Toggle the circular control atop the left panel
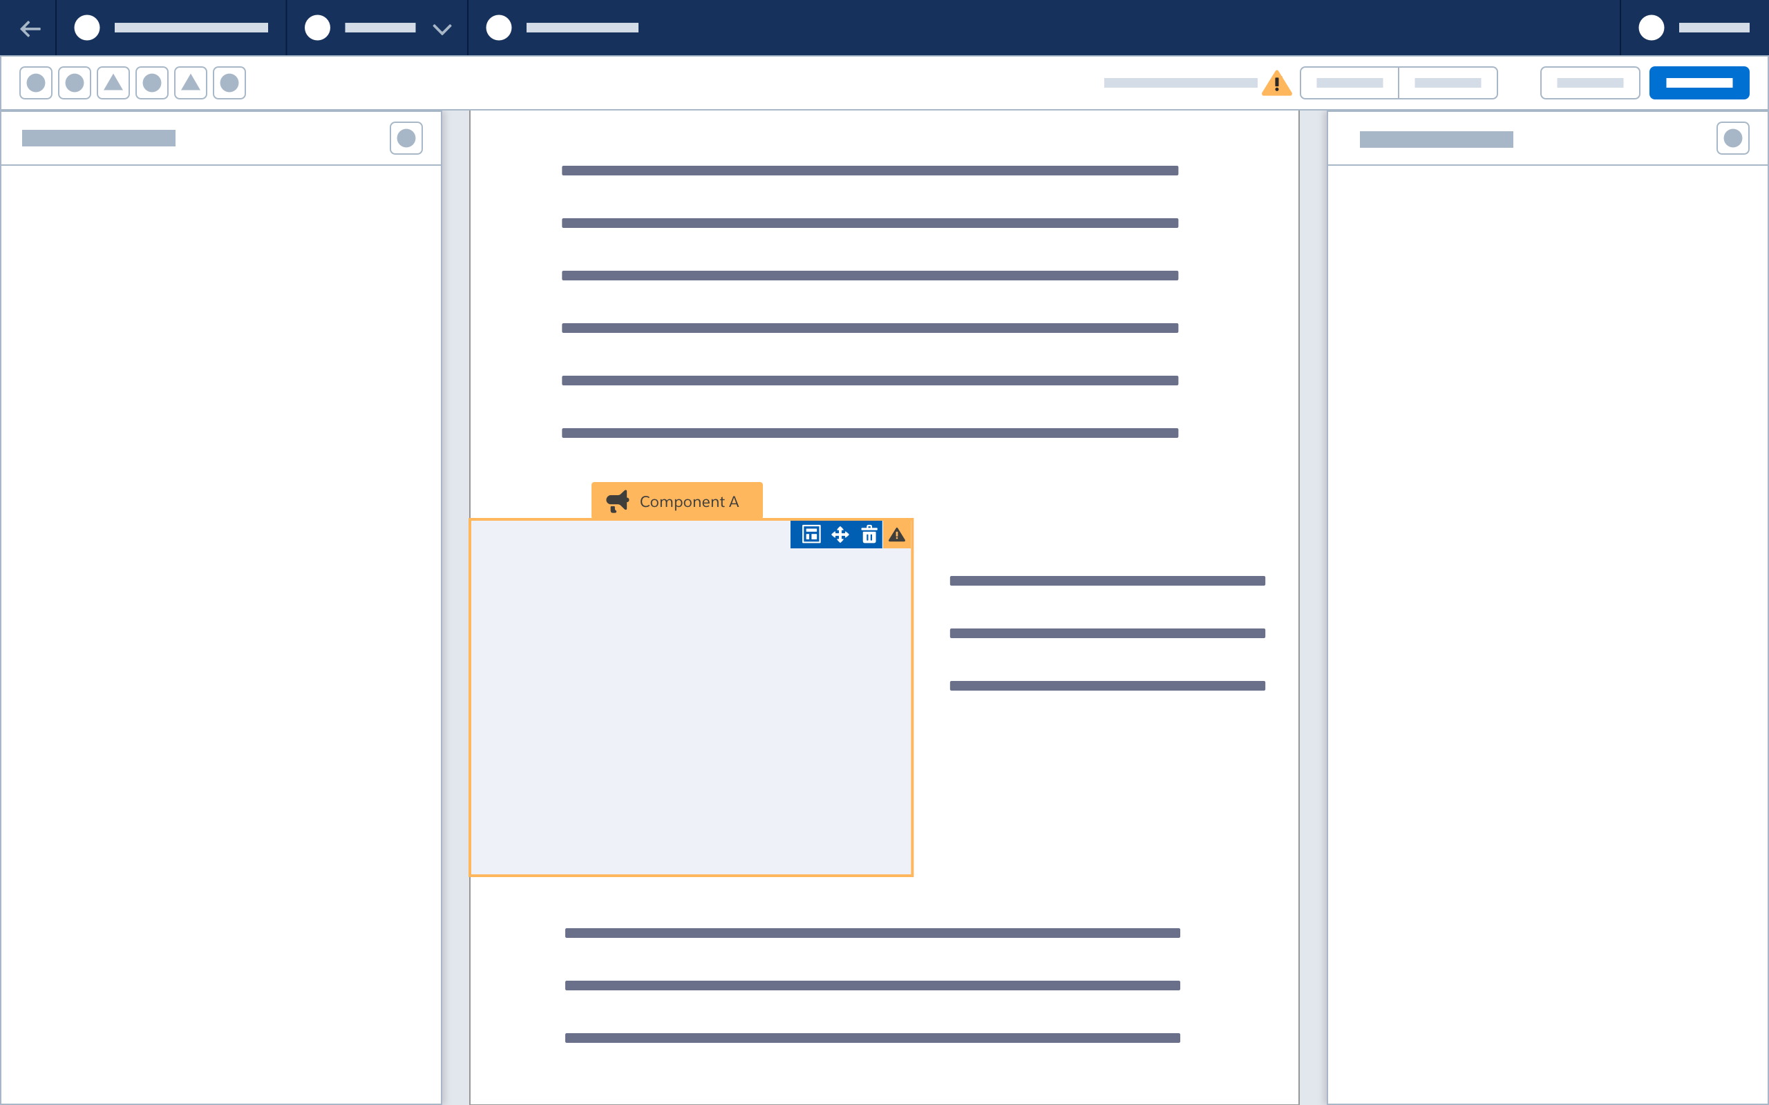This screenshot has height=1105, width=1769. point(406,137)
